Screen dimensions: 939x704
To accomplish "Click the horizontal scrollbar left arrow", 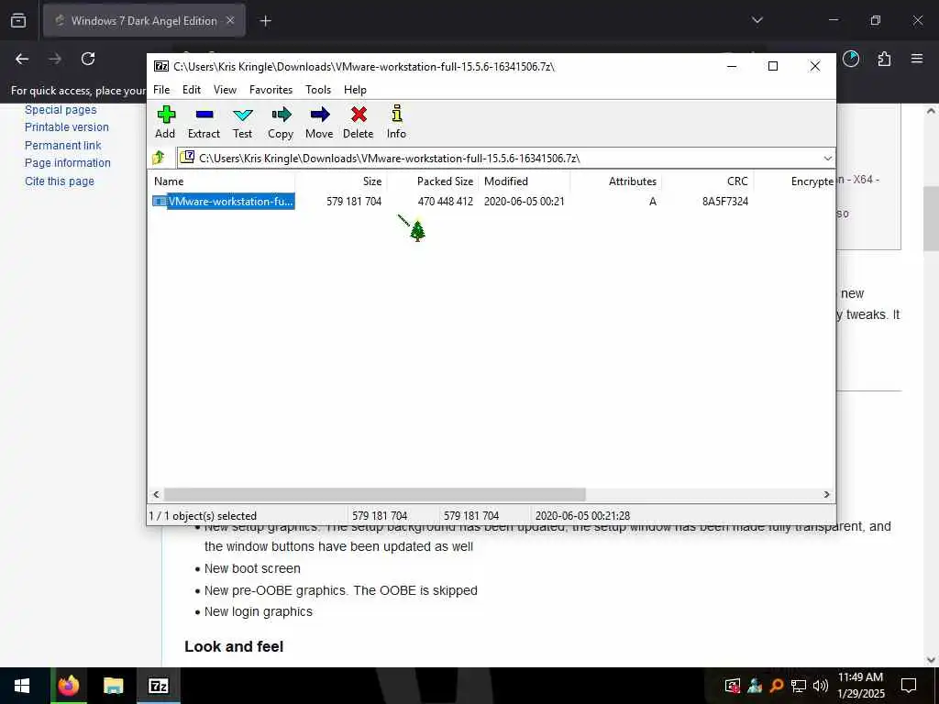I will click(x=156, y=494).
